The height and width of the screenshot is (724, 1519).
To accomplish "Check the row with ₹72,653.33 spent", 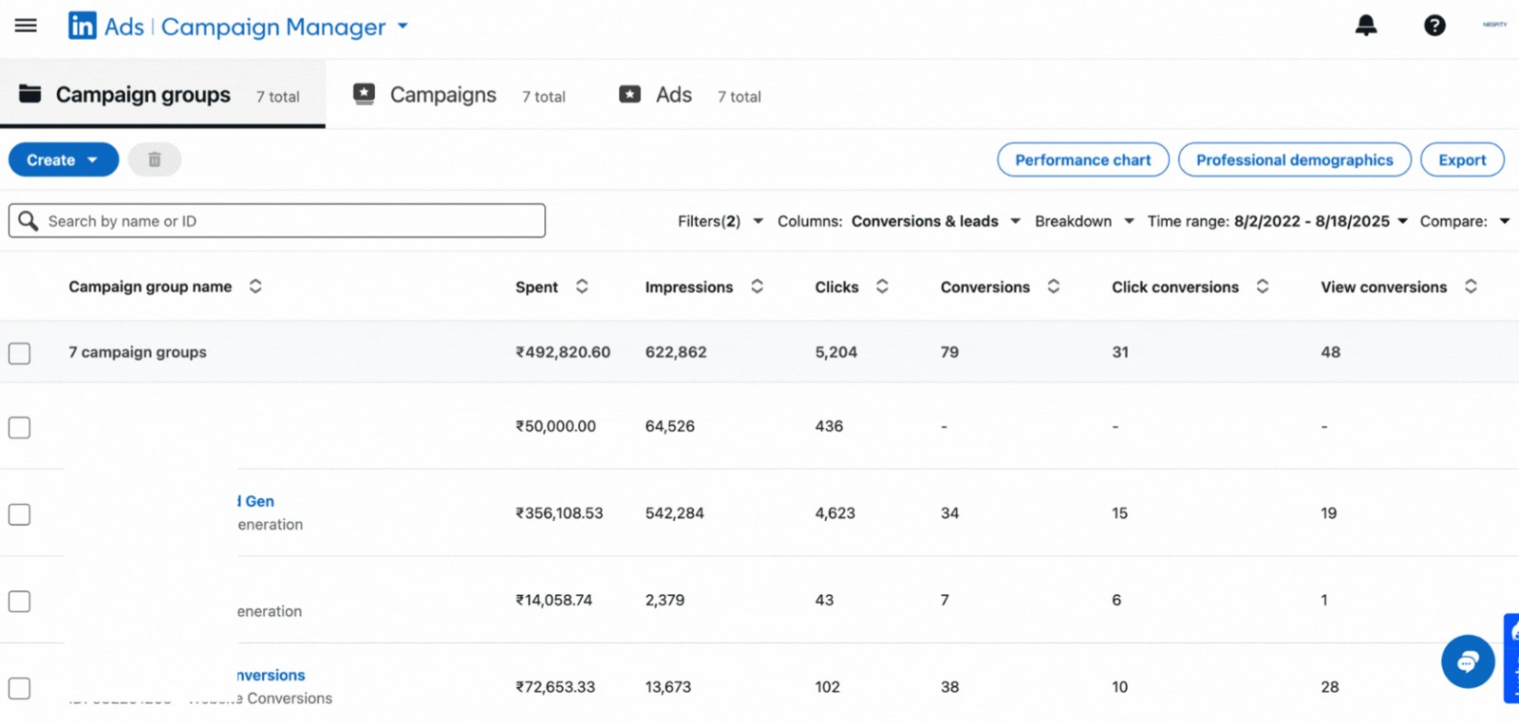I will (x=19, y=688).
